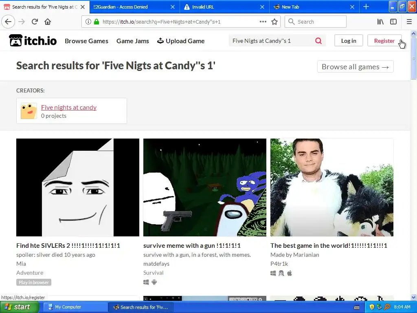Click the page scrollbar up arrow
Viewport: 417px width, 313px height.
413,33
